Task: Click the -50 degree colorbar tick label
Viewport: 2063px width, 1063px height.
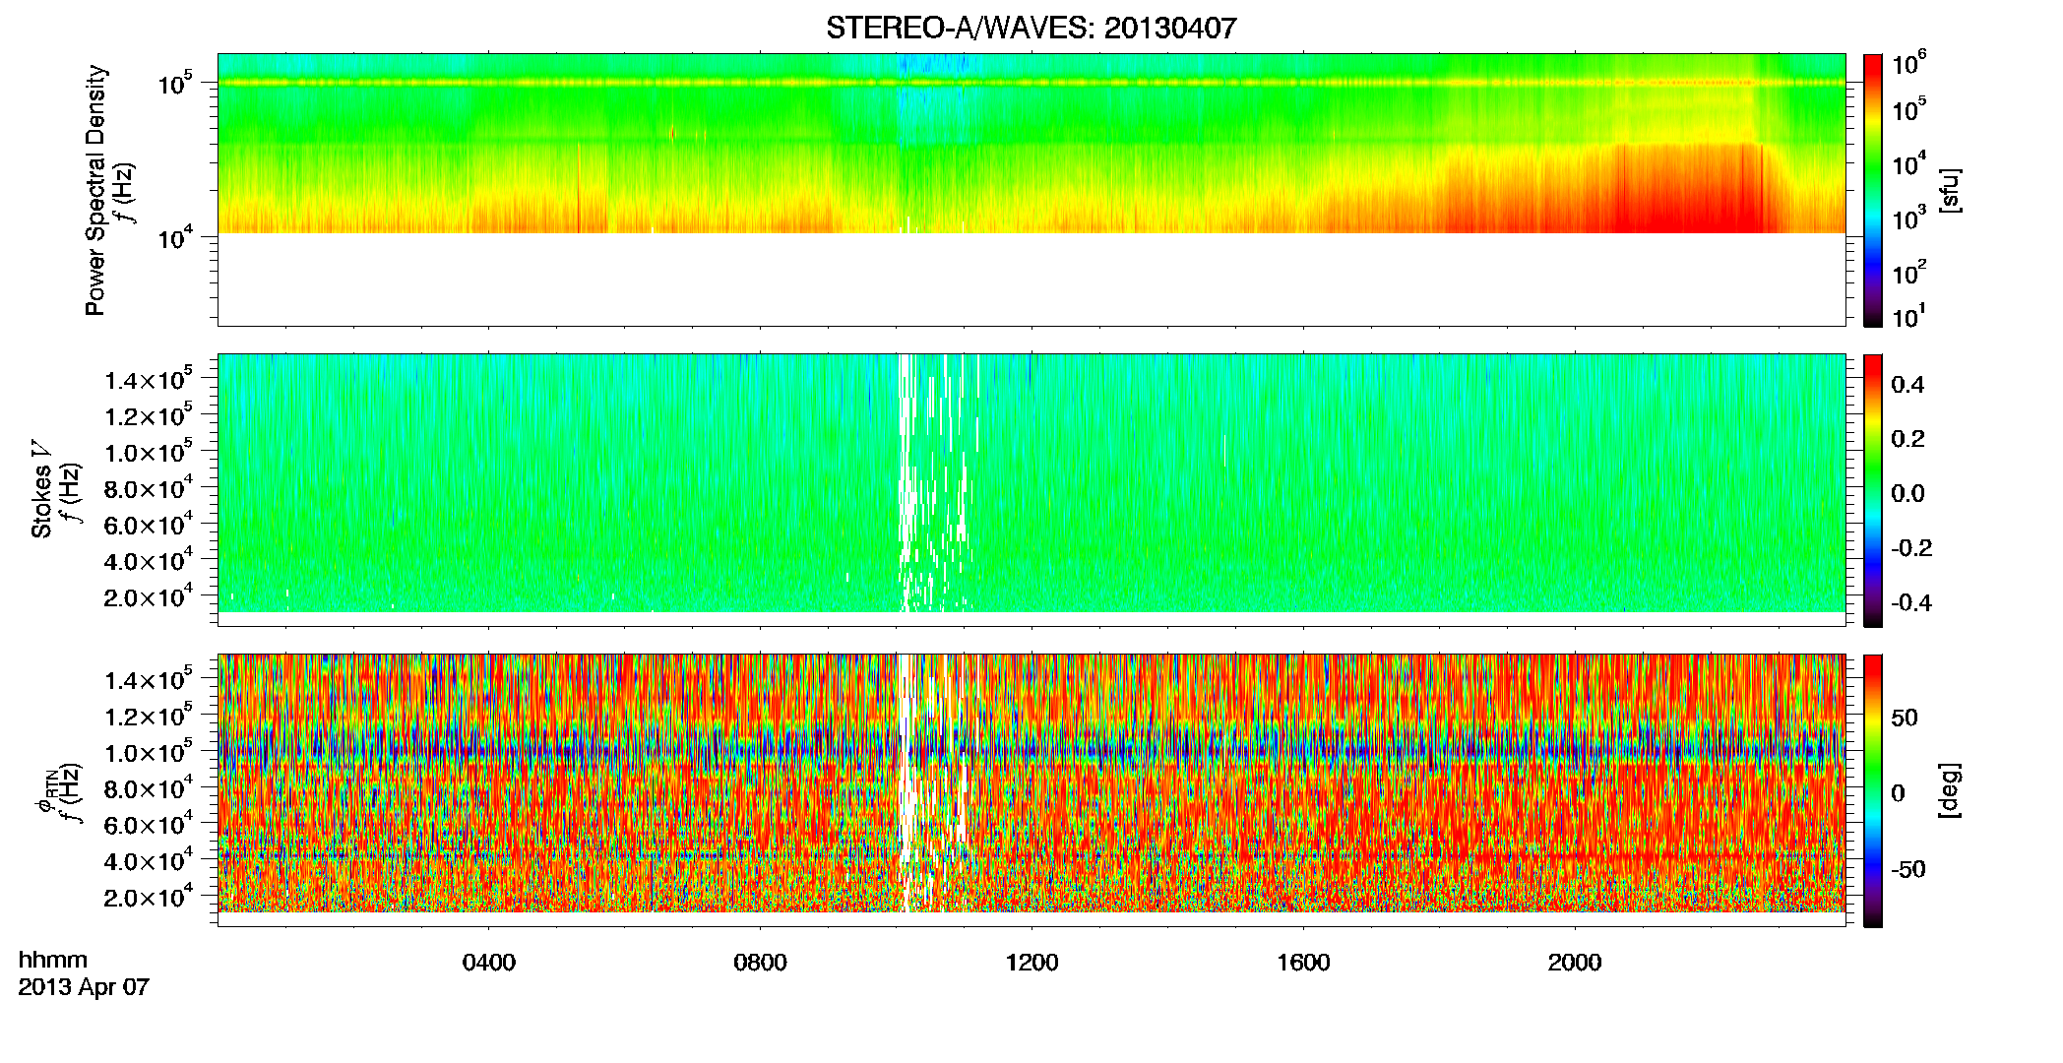Action: pos(1908,870)
